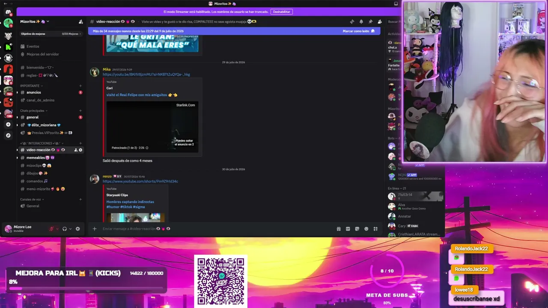Screen dimensions: 548x308
Task: Toggle headphones deafen button
Action: [x=65, y=229]
